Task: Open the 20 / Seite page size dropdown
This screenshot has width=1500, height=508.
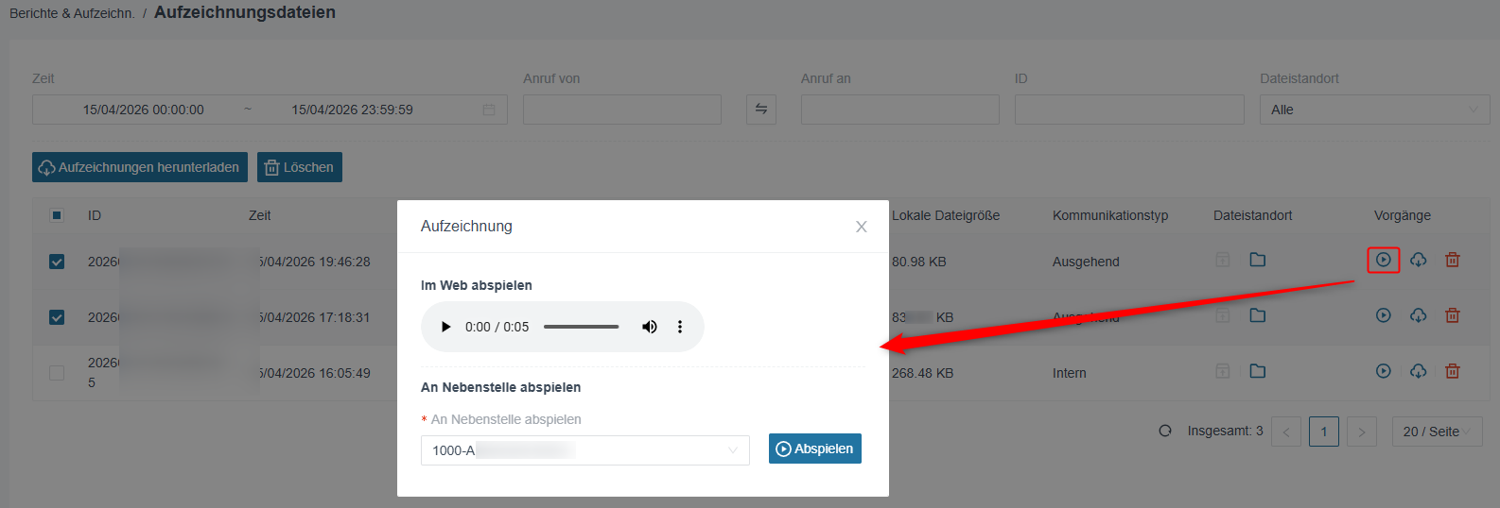Action: [1437, 432]
